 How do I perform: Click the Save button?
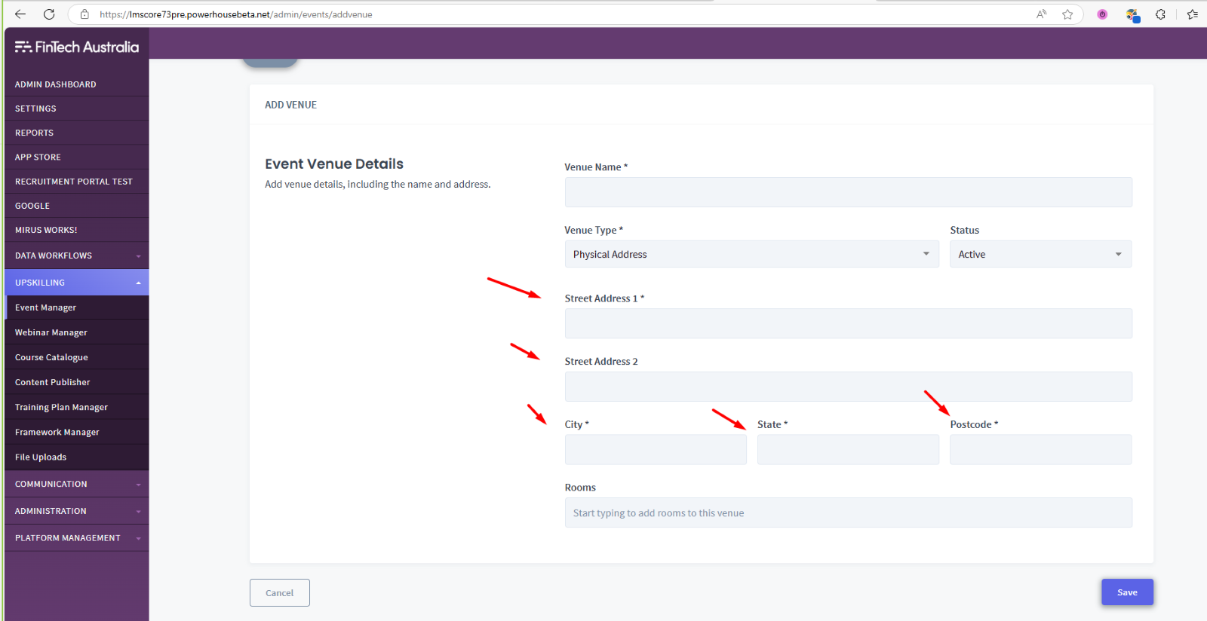pos(1127,592)
